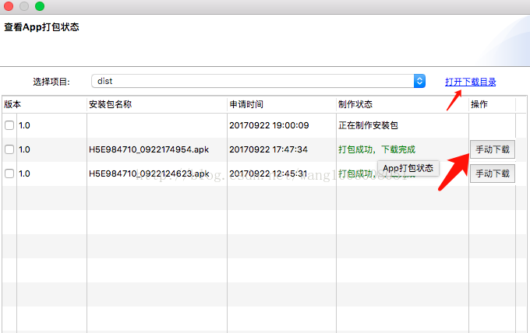The image size is (530, 333).
Task: Click the 20170922 19:00:09 time cell
Action: click(x=269, y=125)
